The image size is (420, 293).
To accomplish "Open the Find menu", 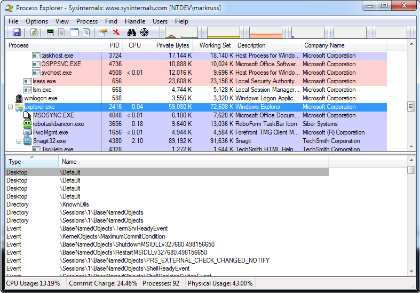I will (x=111, y=21).
